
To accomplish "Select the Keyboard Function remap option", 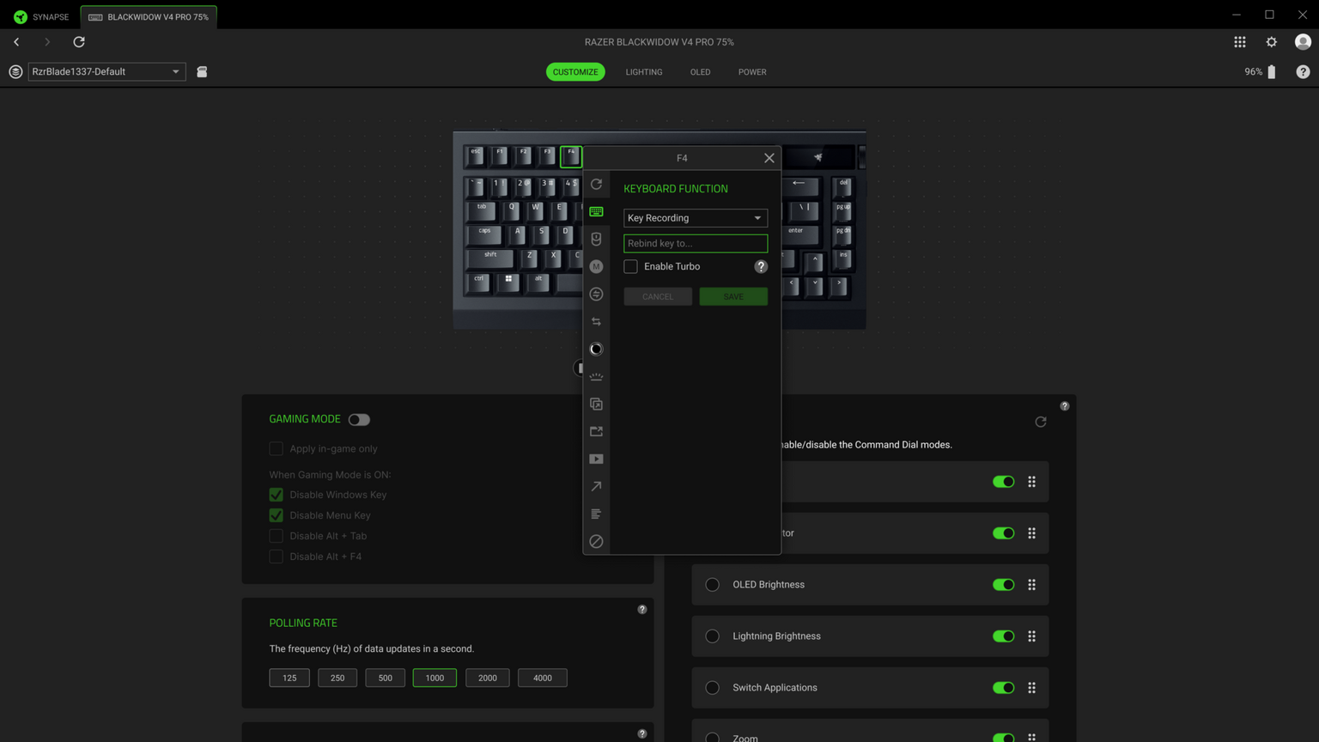I will pos(596,211).
